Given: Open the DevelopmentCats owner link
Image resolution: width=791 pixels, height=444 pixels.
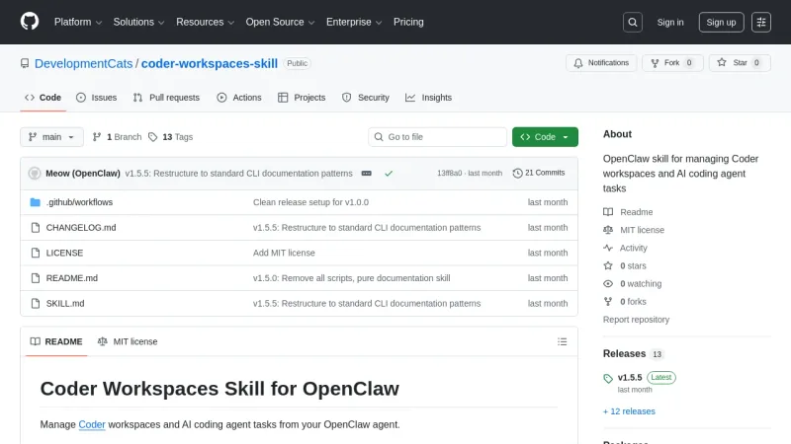Looking at the screenshot, I should coord(83,63).
